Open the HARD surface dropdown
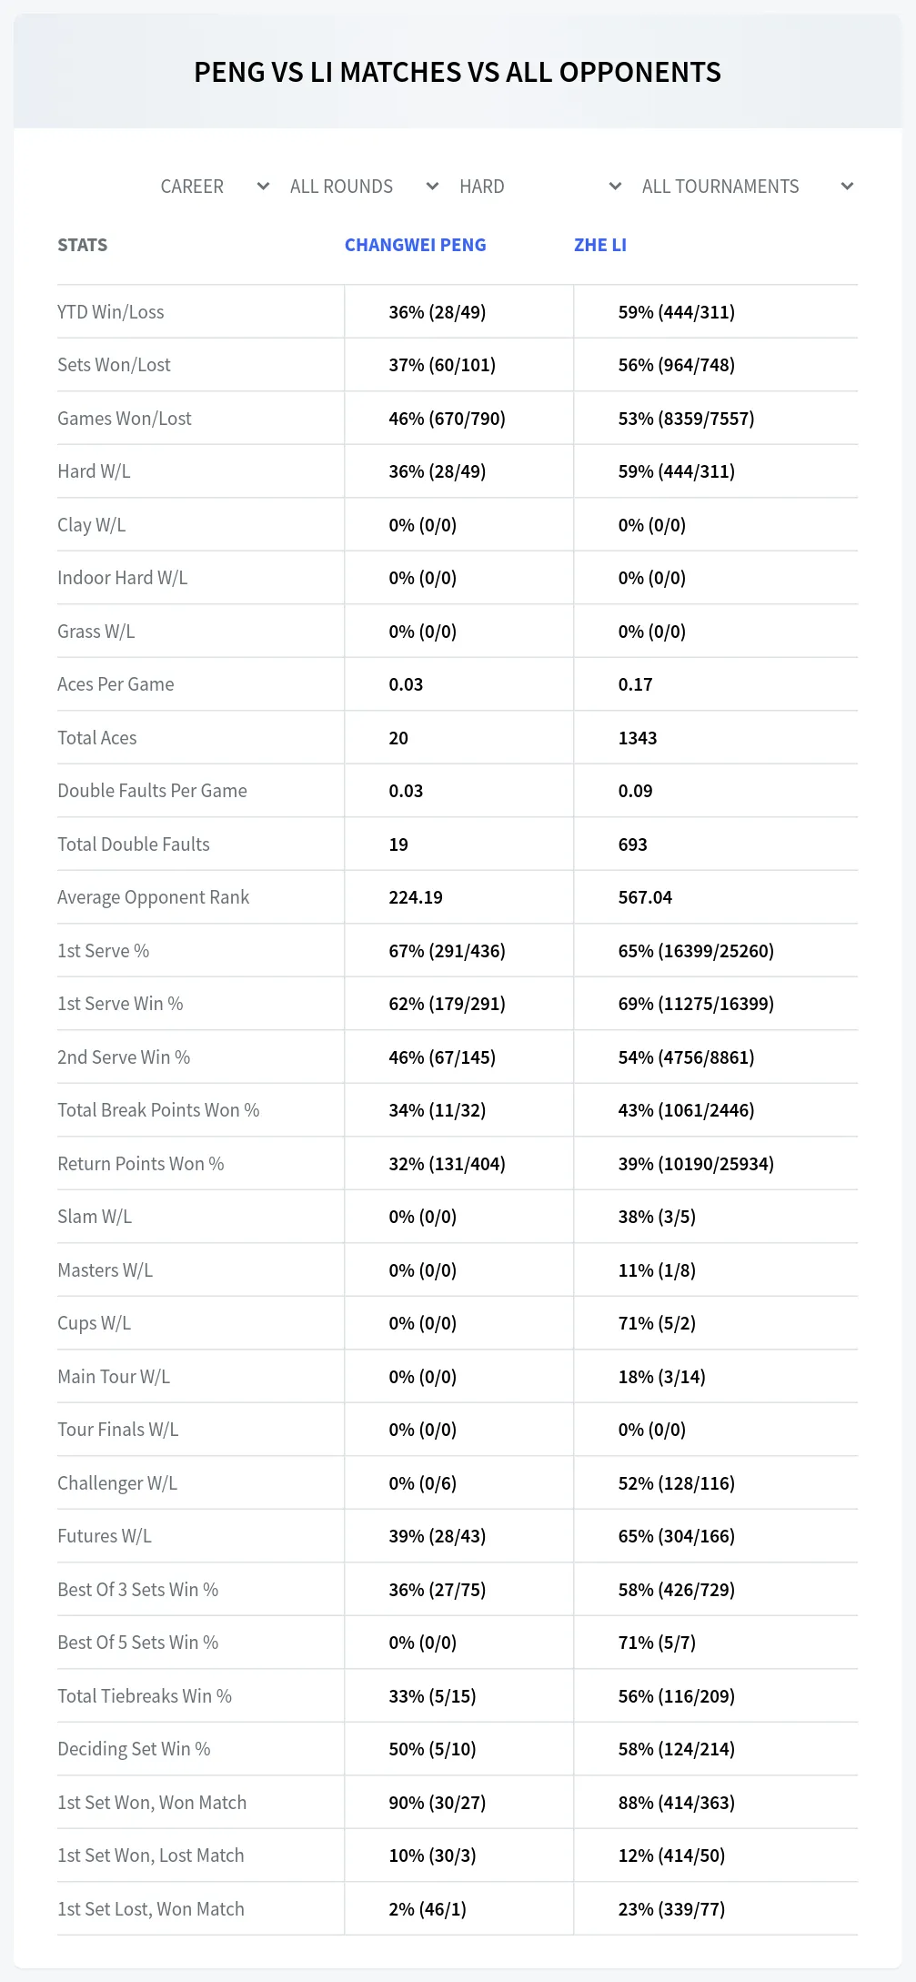Viewport: 916px width, 1982px height. (x=540, y=187)
